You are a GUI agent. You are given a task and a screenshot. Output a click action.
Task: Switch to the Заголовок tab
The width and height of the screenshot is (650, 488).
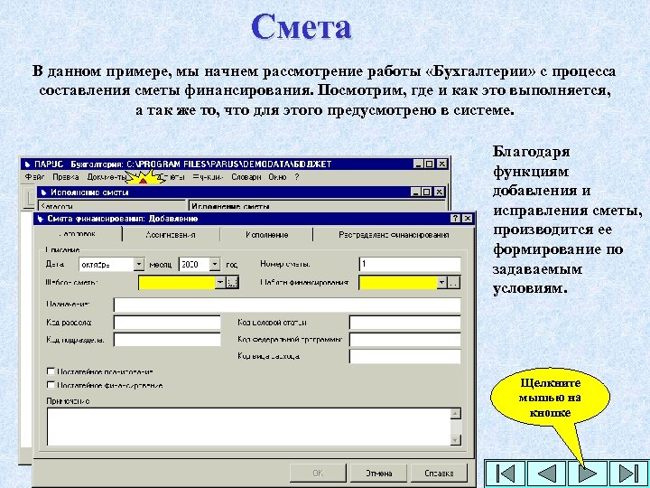pos(78,234)
